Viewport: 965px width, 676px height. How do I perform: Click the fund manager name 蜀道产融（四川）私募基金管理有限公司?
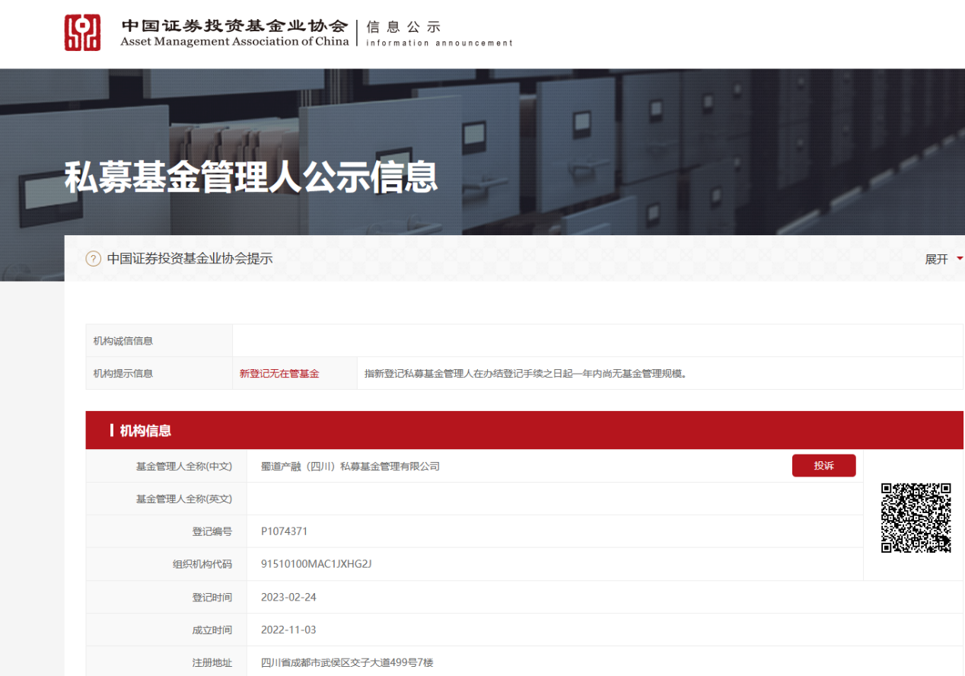click(350, 466)
